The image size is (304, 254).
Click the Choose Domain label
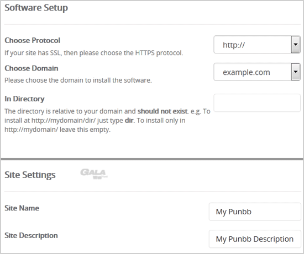(32, 68)
